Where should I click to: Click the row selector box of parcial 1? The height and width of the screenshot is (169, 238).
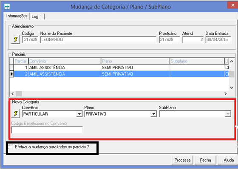click(12, 68)
